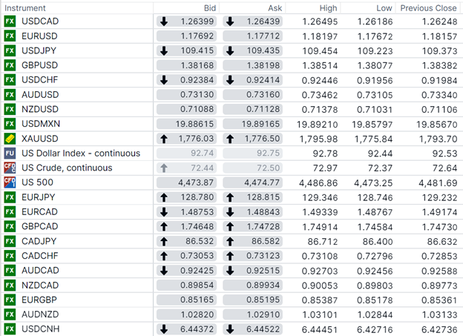Click the FU icon for US Dollar Index
This screenshot has height=336, width=463.
(x=10, y=153)
